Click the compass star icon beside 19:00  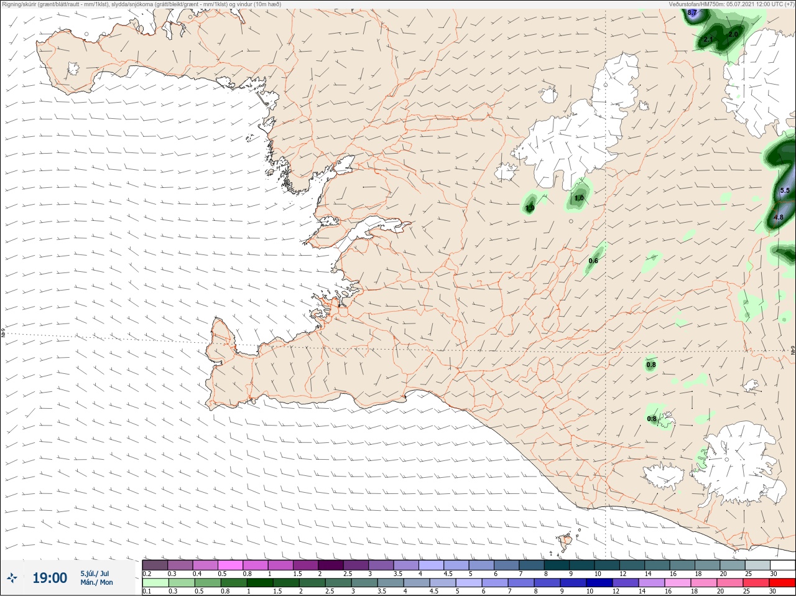tap(12, 579)
